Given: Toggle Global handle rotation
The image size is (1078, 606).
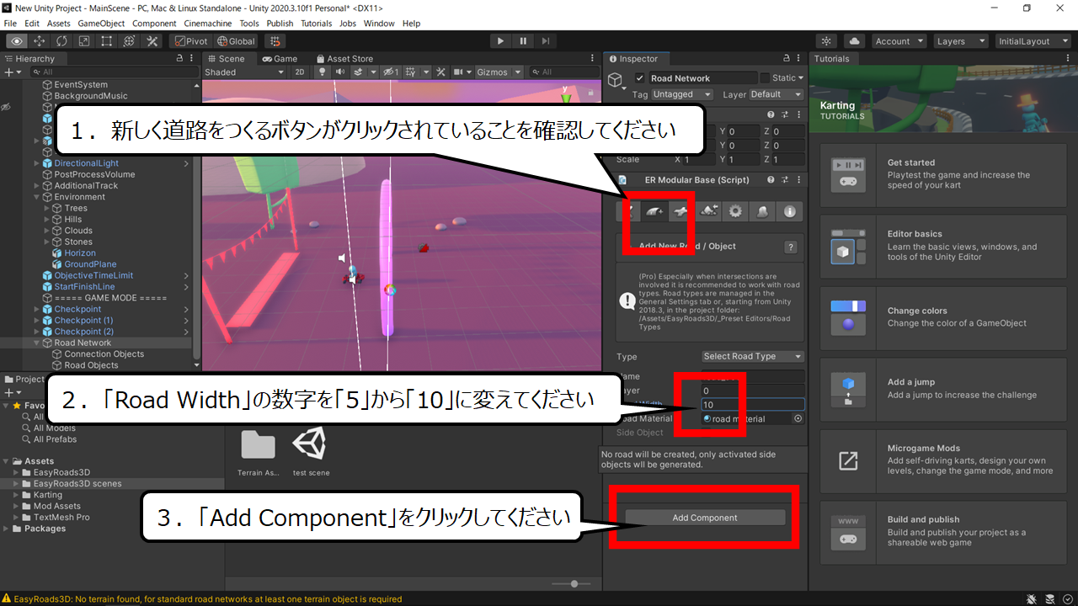Looking at the screenshot, I should point(236,40).
